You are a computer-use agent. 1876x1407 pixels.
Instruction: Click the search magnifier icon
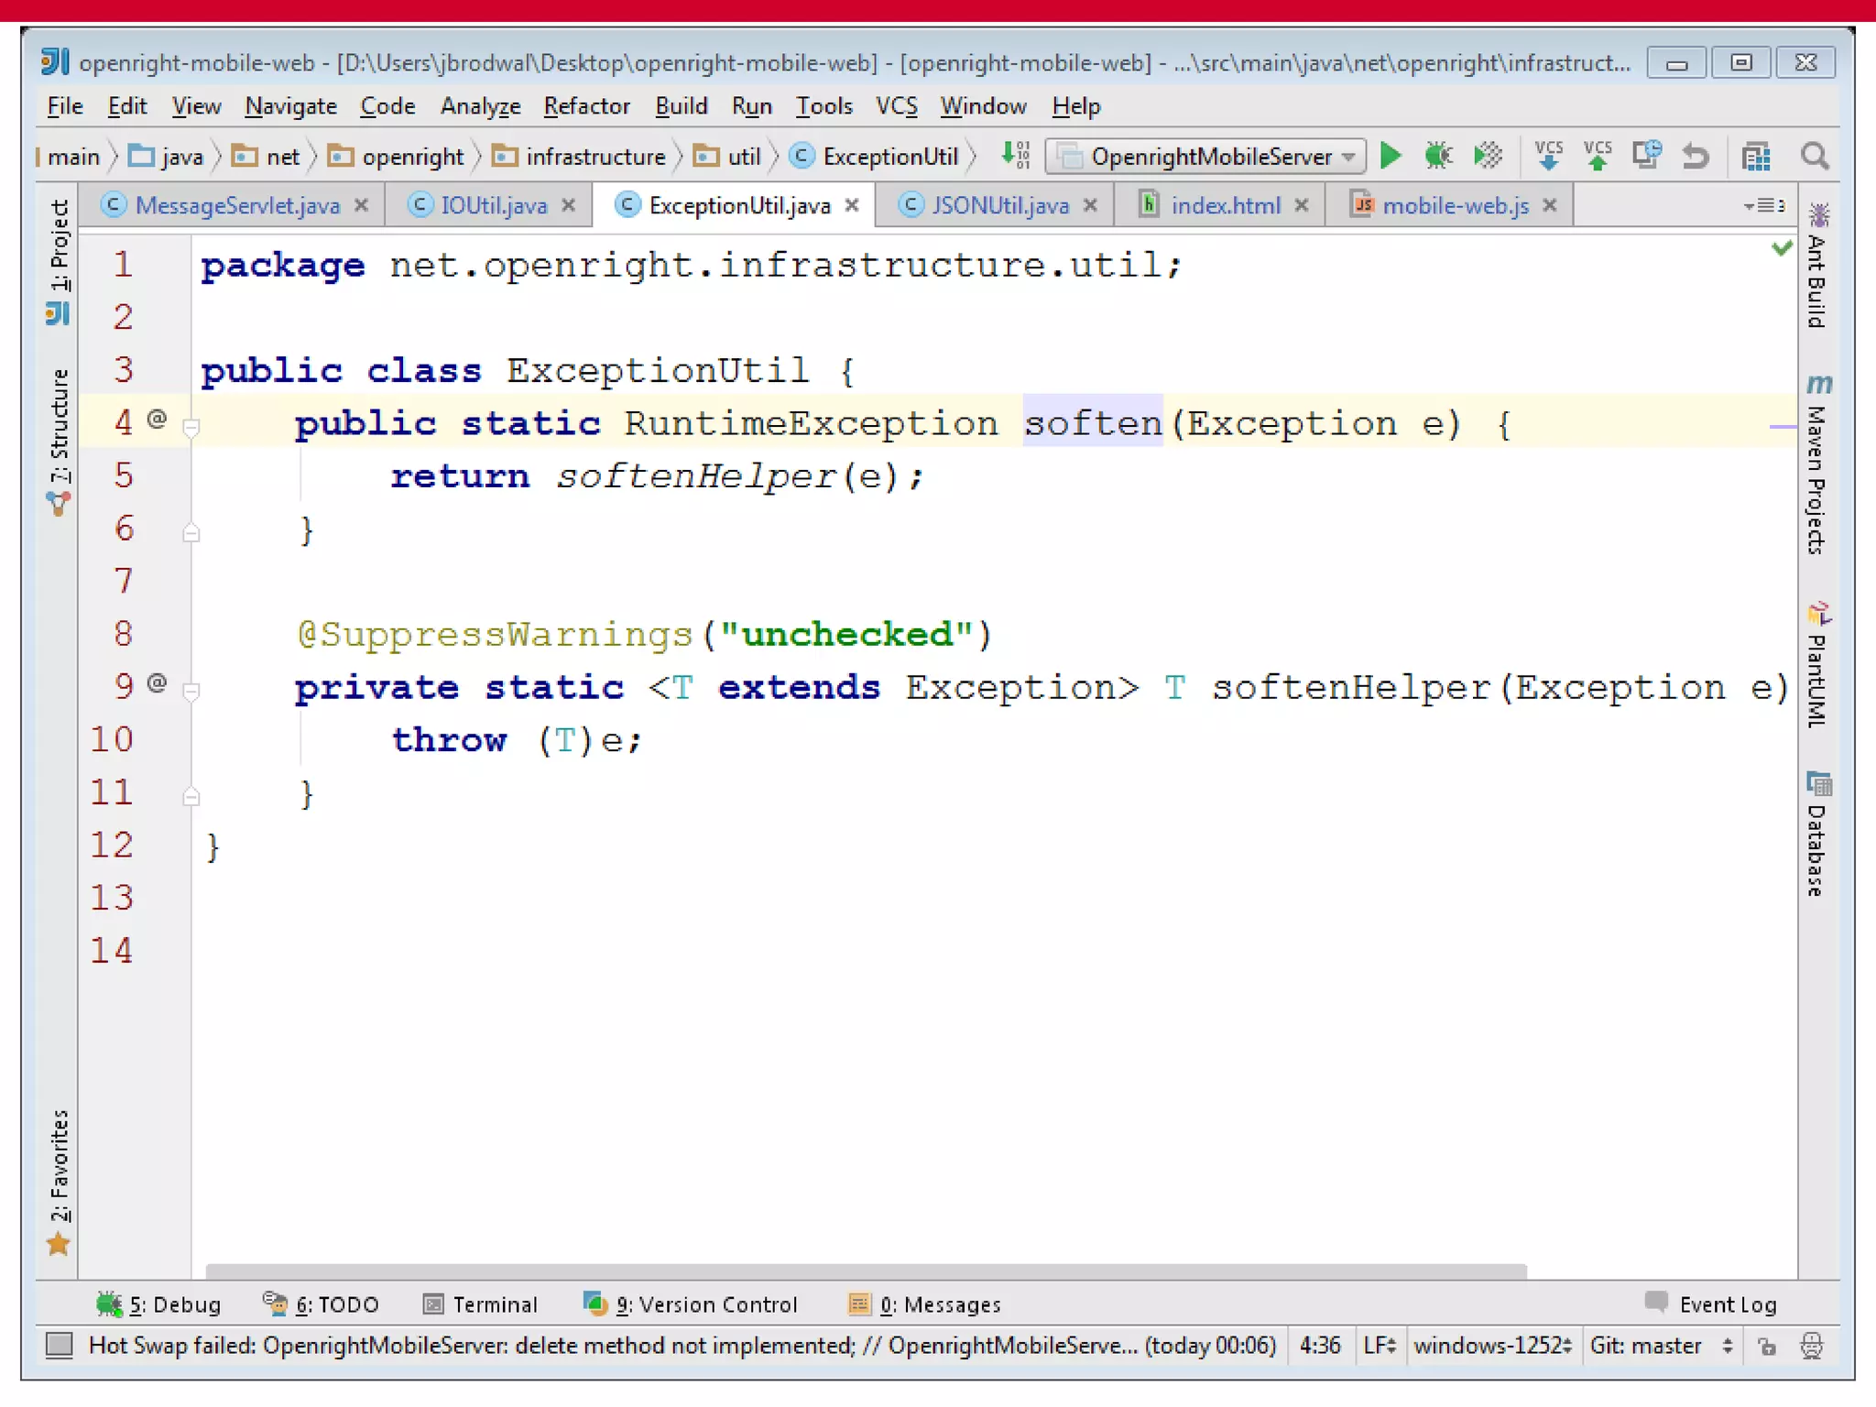tap(1814, 157)
